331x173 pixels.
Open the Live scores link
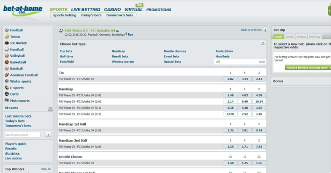[x=14, y=158]
